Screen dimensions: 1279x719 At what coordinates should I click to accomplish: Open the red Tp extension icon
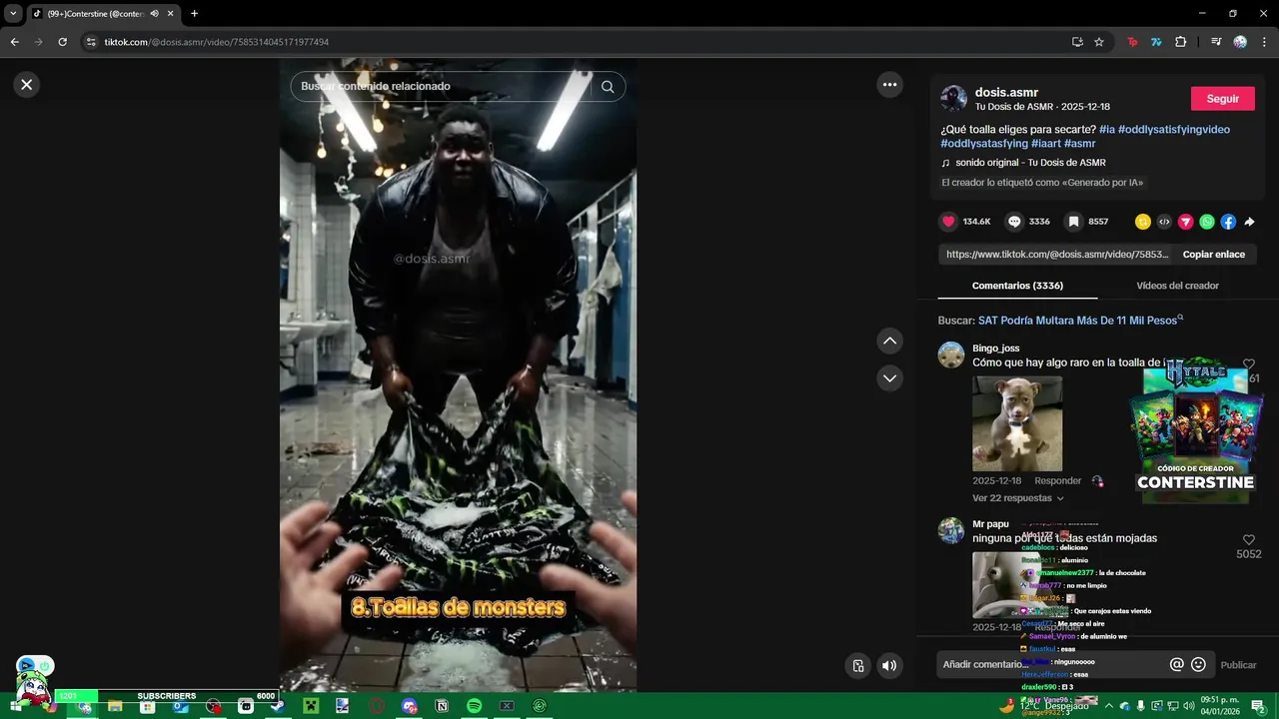click(x=1132, y=42)
